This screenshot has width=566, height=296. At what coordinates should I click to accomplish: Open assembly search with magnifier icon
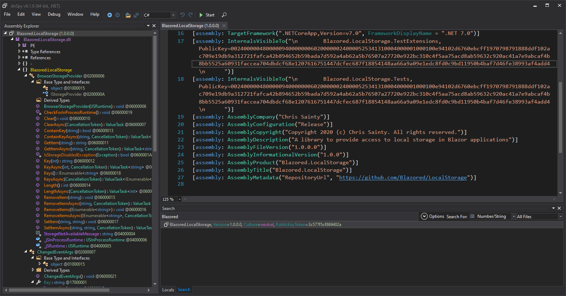(224, 15)
